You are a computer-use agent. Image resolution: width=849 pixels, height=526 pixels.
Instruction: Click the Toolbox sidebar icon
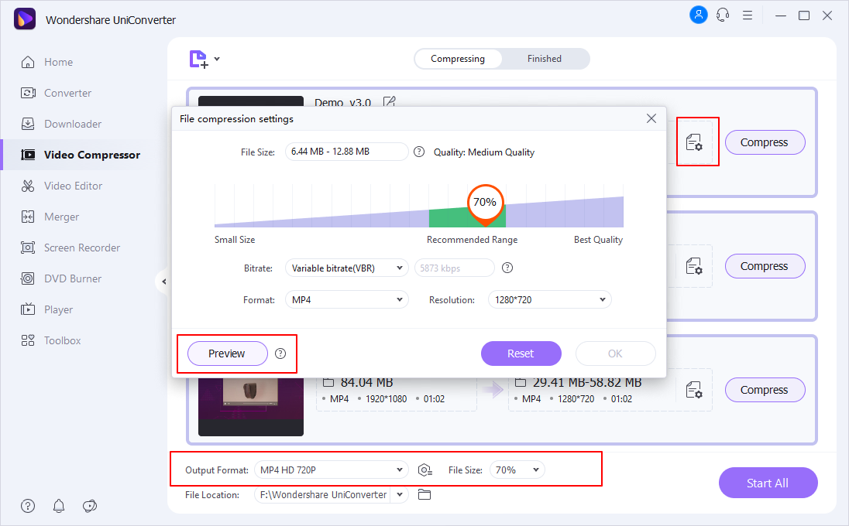28,340
